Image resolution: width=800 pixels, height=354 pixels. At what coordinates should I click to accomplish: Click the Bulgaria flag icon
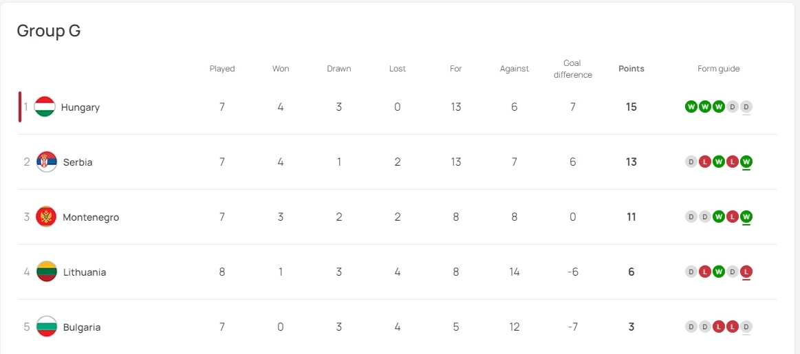[47, 327]
